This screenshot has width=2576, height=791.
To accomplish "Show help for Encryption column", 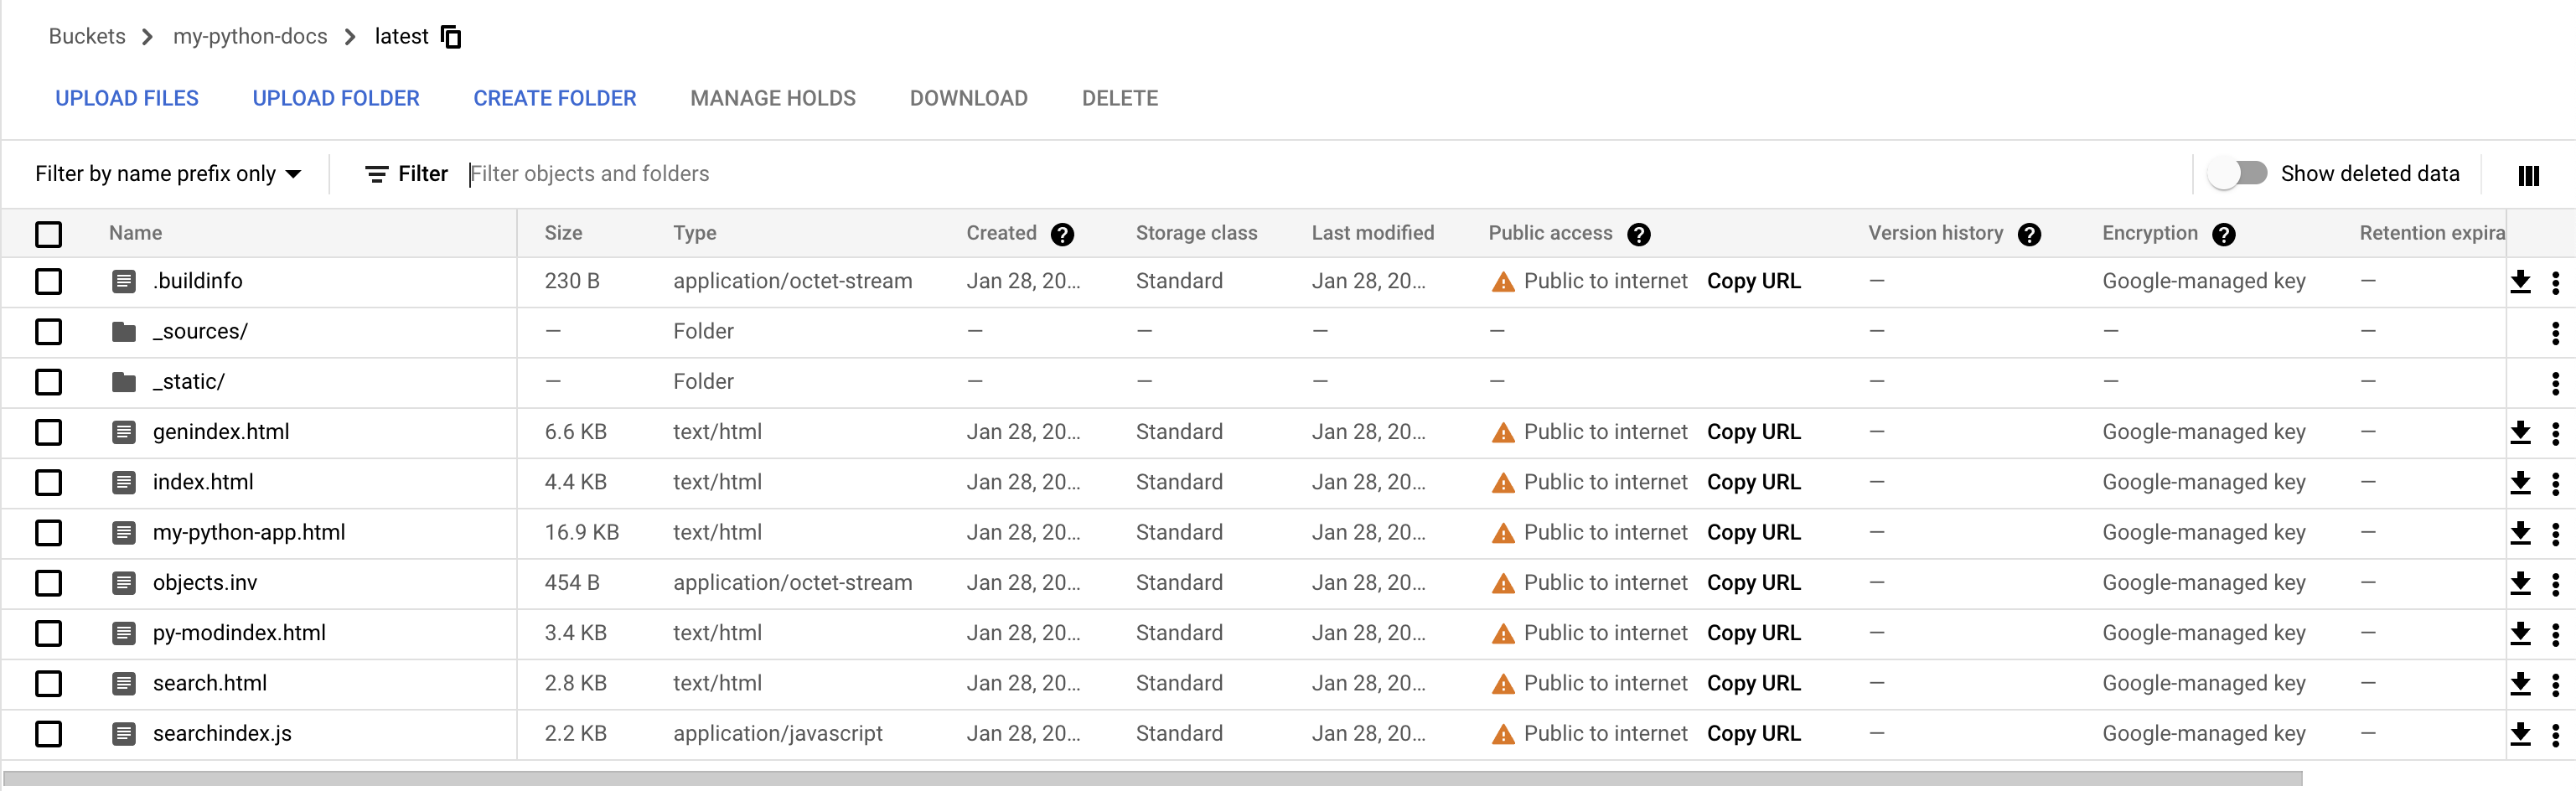I will 2223,234.
